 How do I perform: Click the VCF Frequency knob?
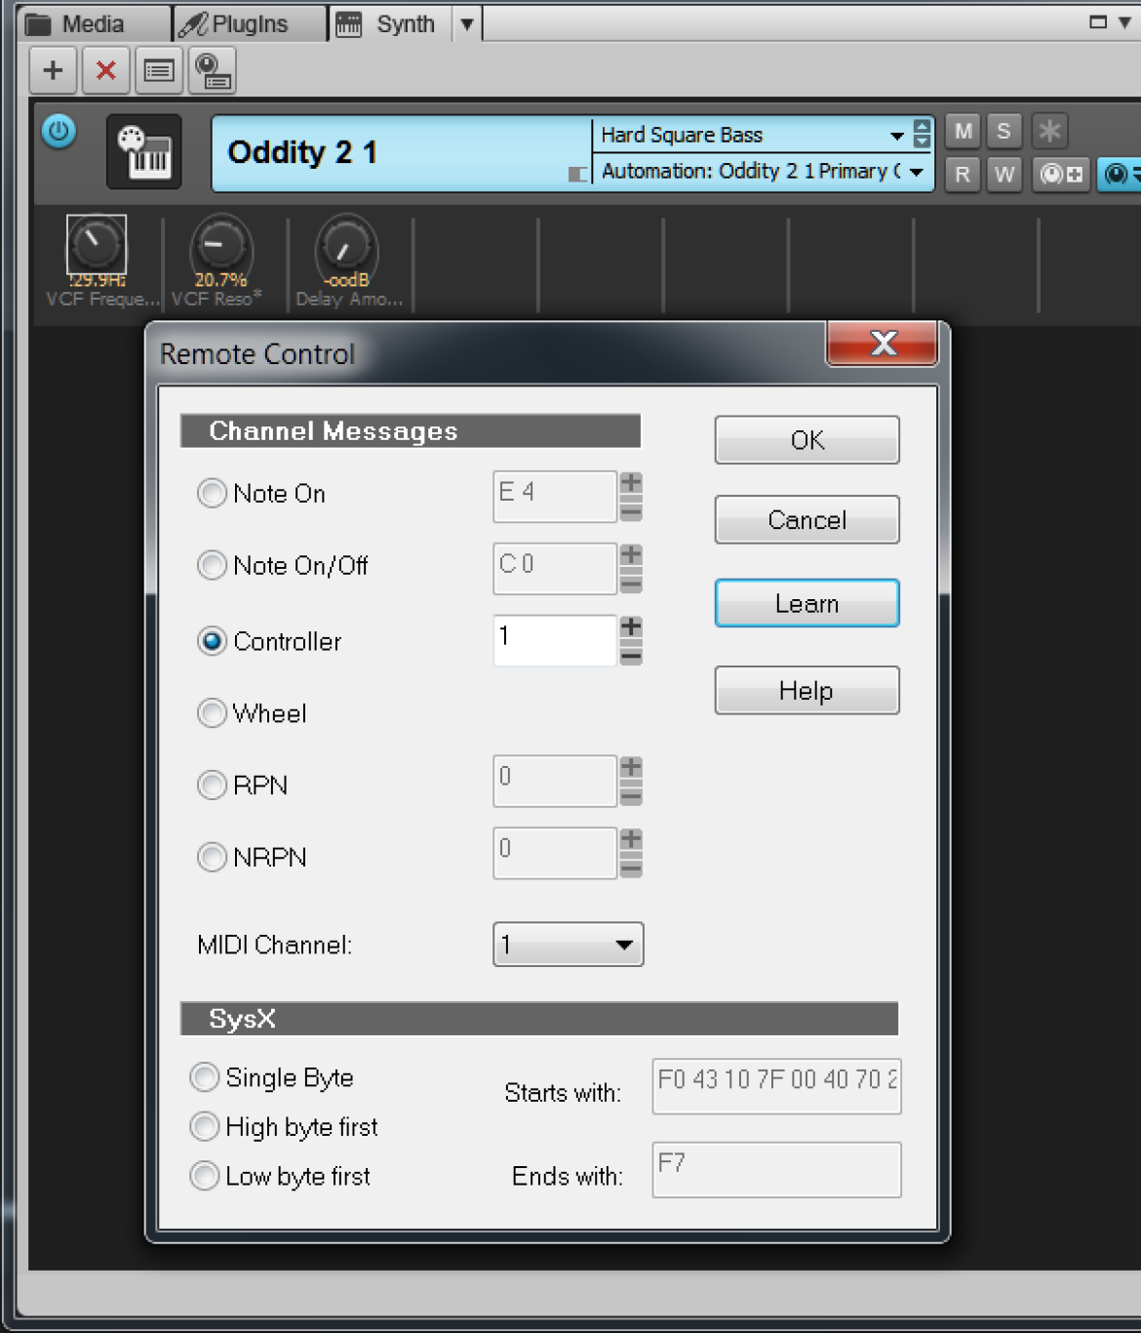coord(96,244)
